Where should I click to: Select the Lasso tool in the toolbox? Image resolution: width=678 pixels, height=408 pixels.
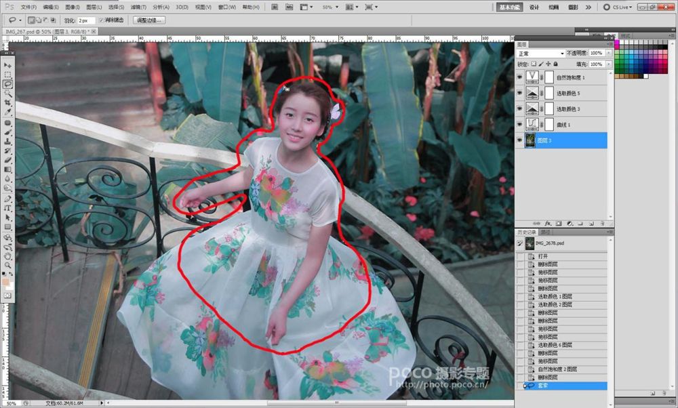[7, 84]
